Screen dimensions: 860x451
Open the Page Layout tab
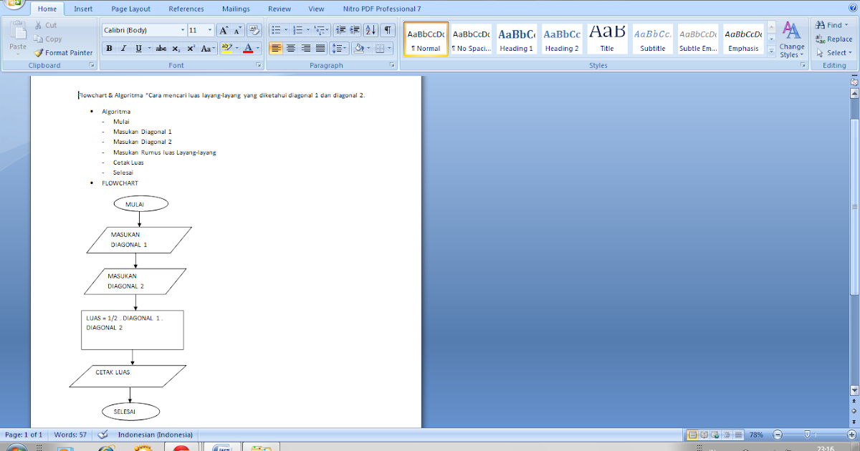131,9
